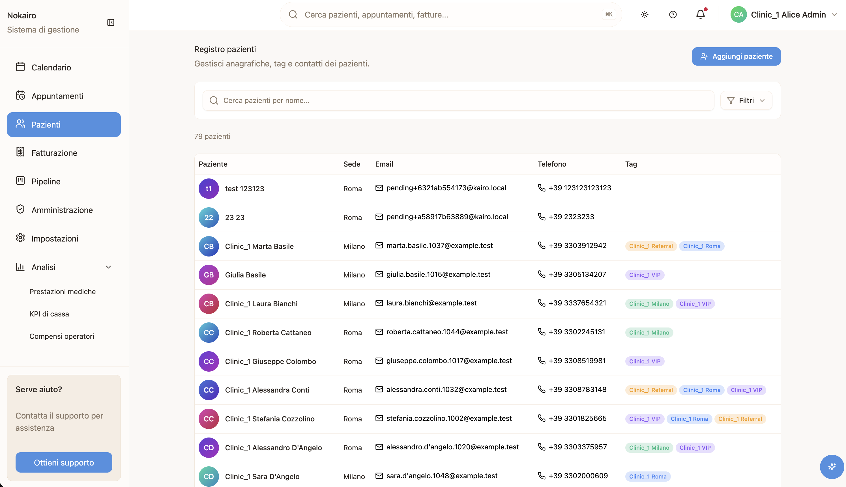The image size is (846, 487).
Task: Open Amministrazione
Action: tap(64, 210)
